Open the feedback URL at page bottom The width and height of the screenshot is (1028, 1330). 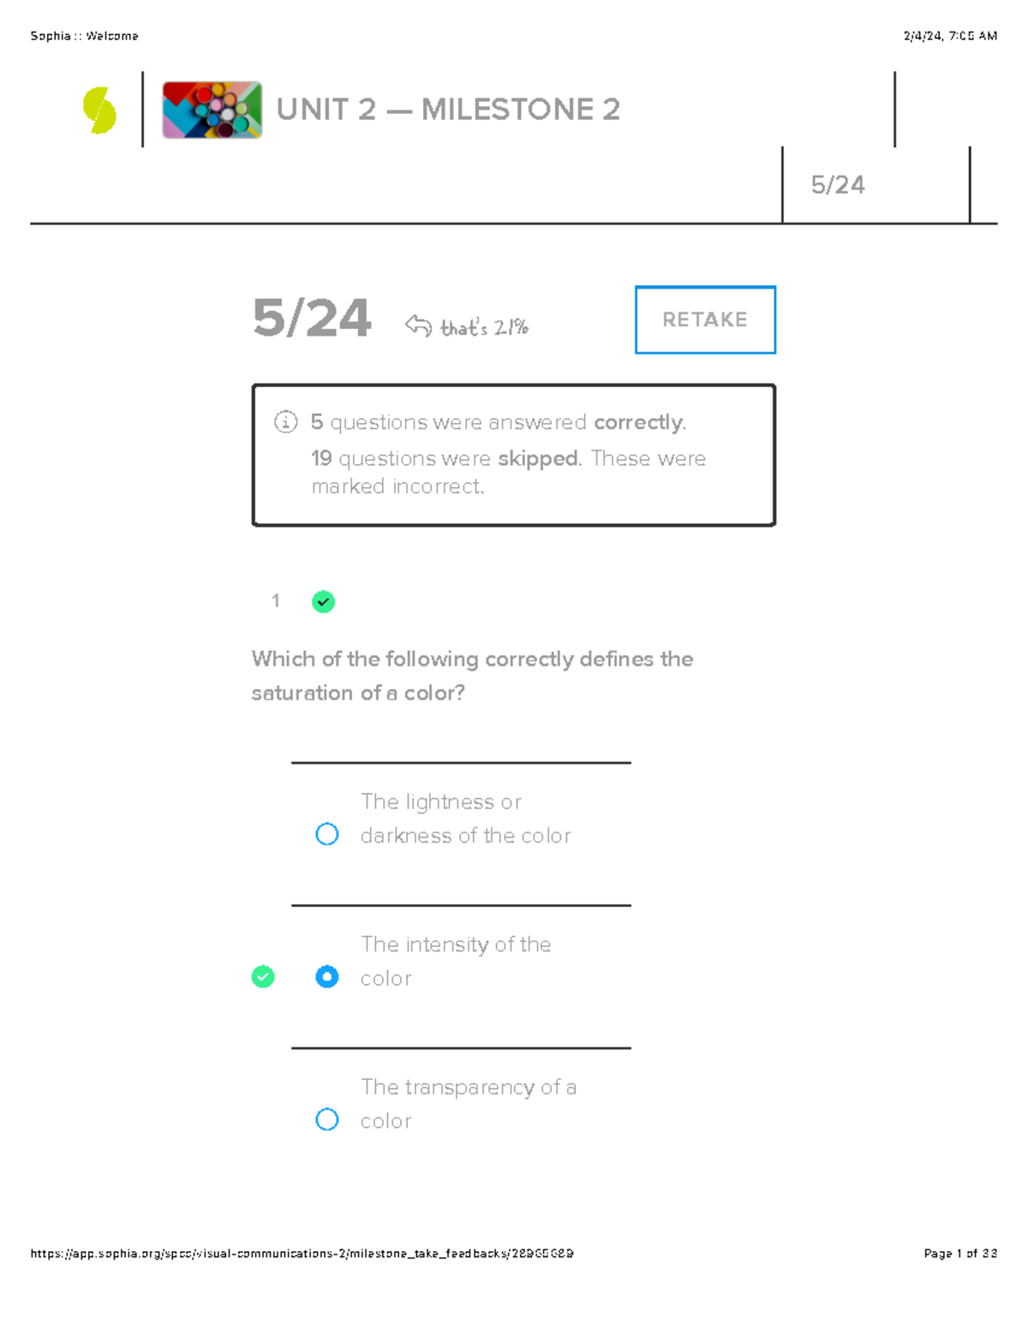302,1252
